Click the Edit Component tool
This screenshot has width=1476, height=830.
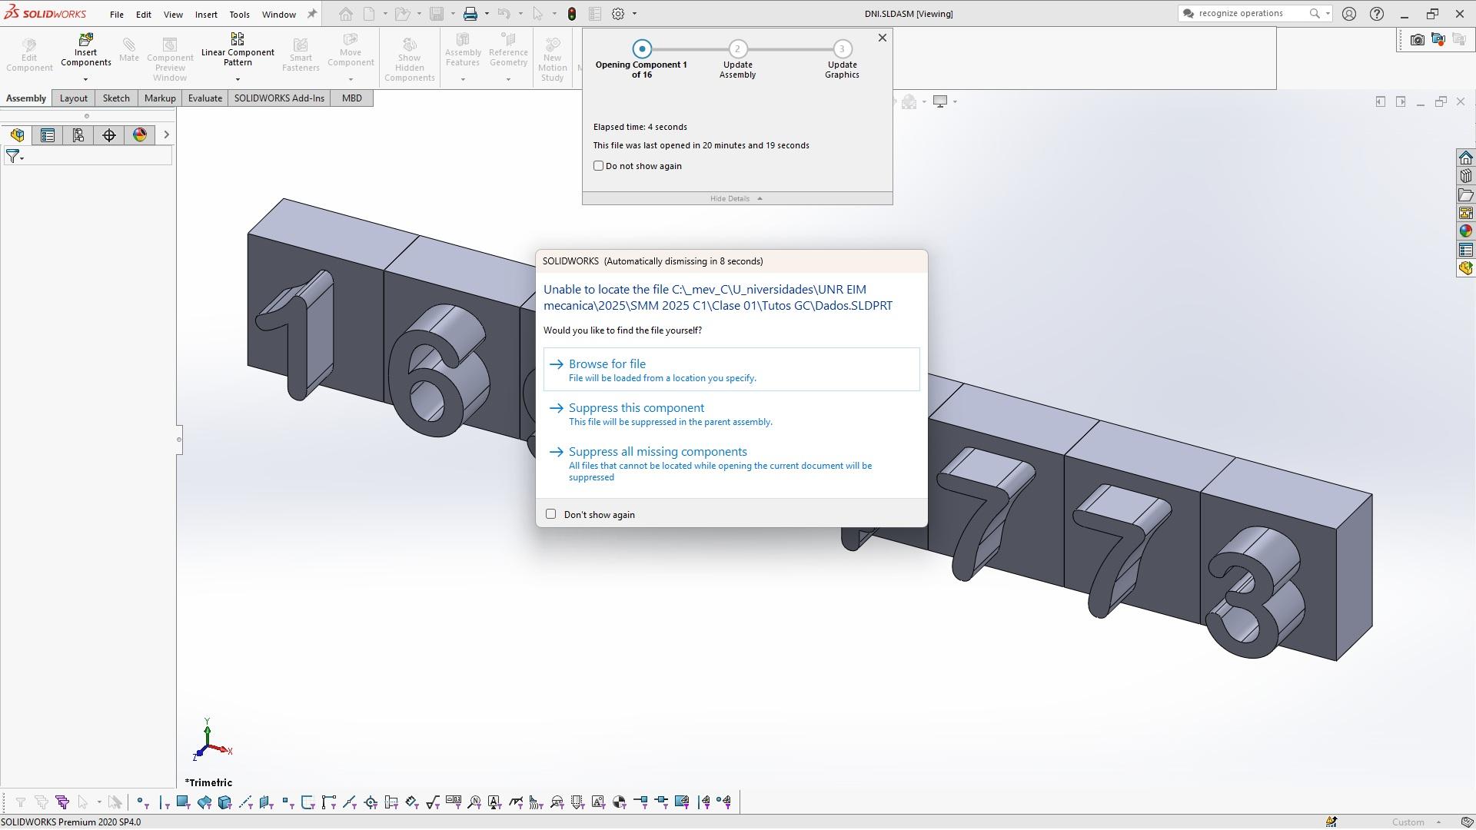[29, 54]
